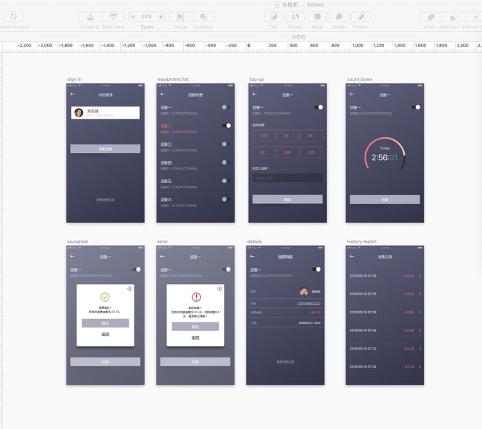Select the 0.5元 amount option
This screenshot has height=429, width=482.
pos(263,136)
